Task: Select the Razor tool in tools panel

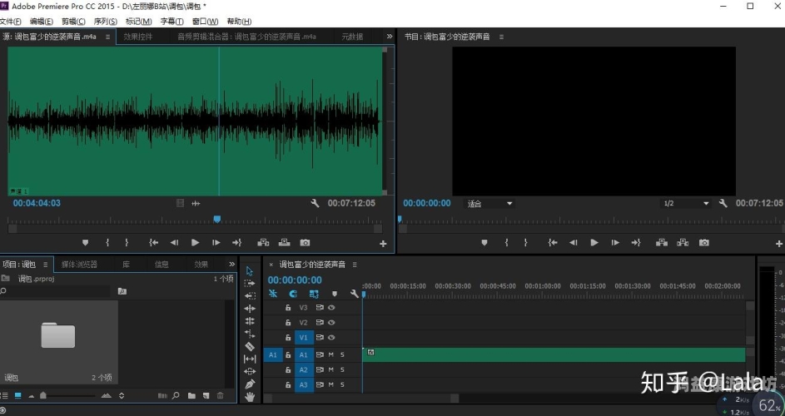Action: 250,346
